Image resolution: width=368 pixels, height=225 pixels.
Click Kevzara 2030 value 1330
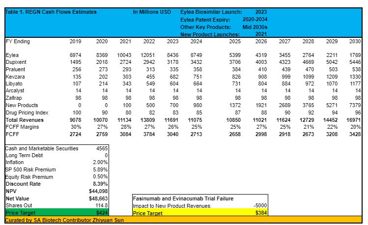(x=355, y=77)
